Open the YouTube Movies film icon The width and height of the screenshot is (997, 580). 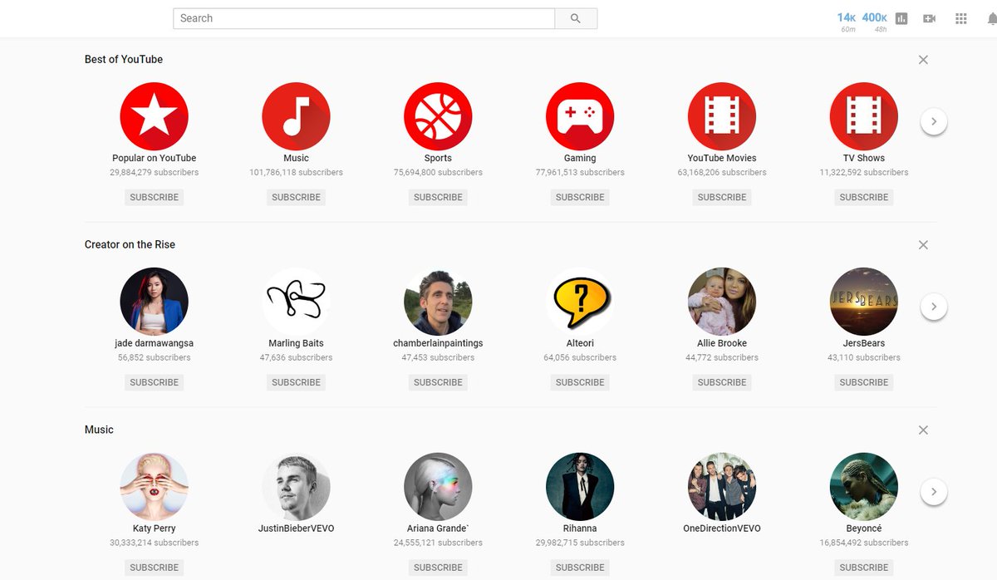[722, 116]
